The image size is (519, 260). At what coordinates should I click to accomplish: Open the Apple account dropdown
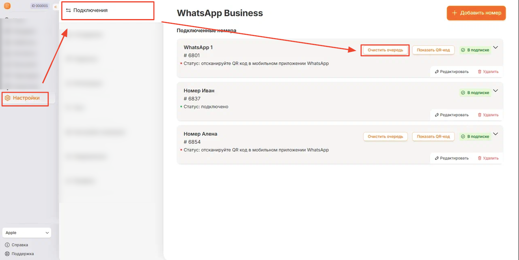(27, 233)
